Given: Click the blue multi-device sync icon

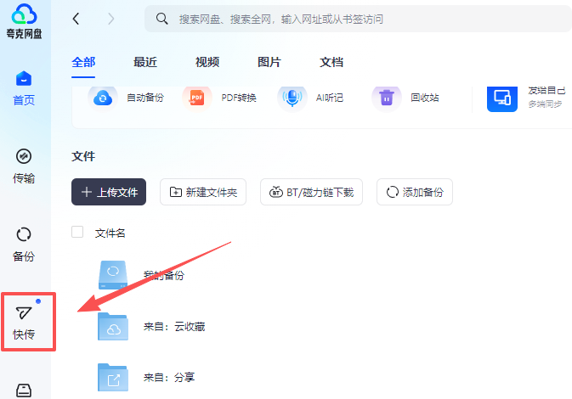Looking at the screenshot, I should tap(502, 98).
